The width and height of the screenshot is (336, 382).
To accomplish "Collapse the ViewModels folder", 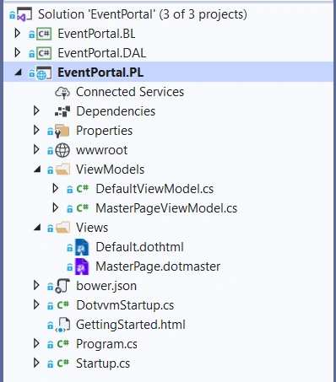I will point(37,169).
